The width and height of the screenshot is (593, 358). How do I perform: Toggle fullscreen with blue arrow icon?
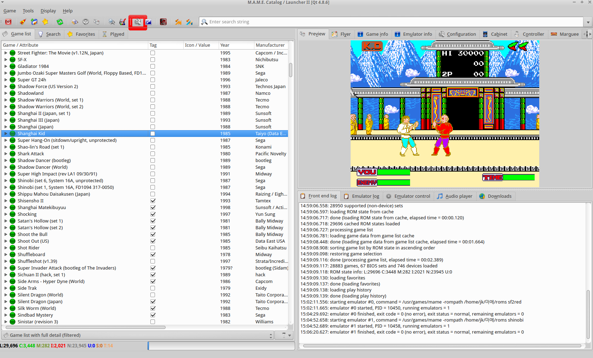pyautogui.click(x=149, y=22)
